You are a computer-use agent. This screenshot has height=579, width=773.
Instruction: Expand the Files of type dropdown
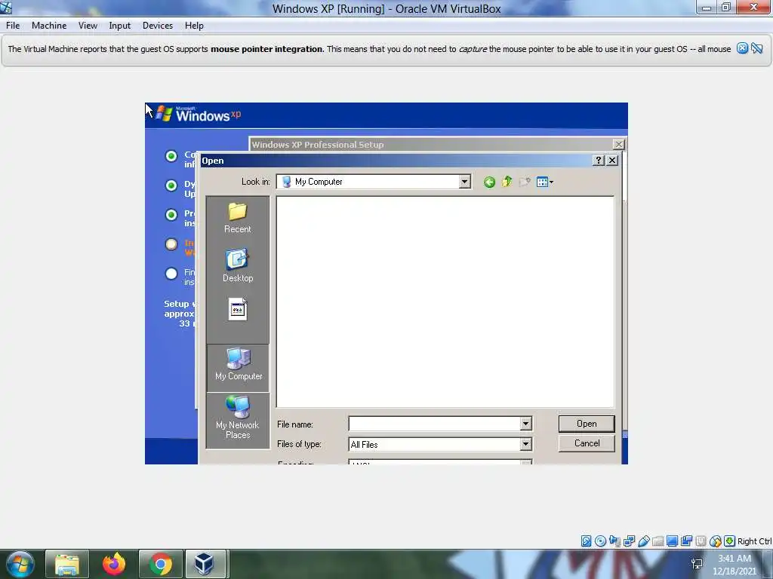(525, 444)
